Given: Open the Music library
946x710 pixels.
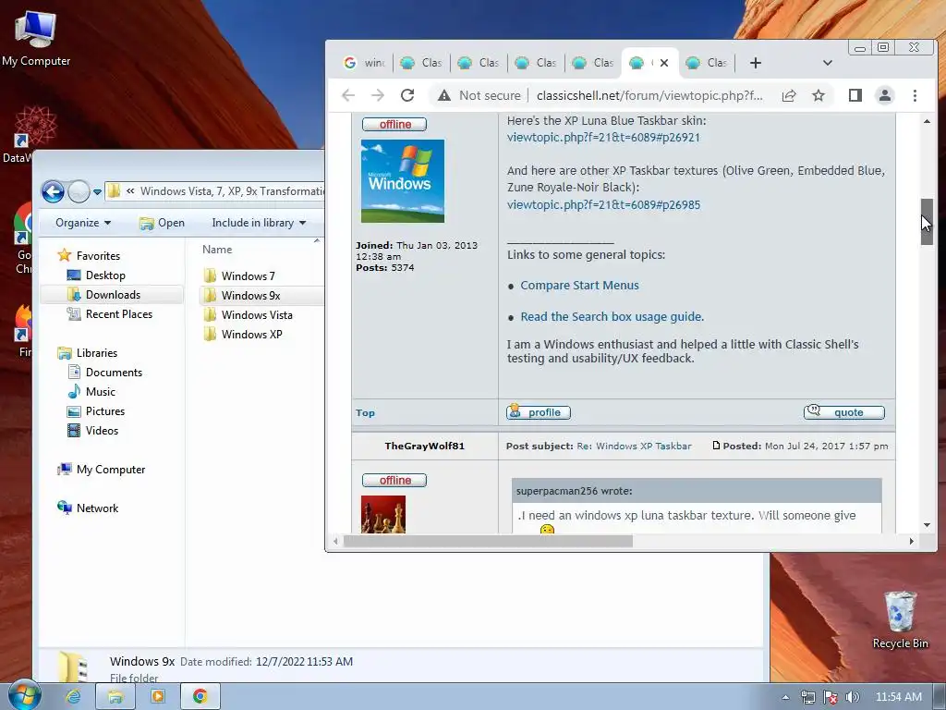Looking at the screenshot, I should (x=100, y=392).
